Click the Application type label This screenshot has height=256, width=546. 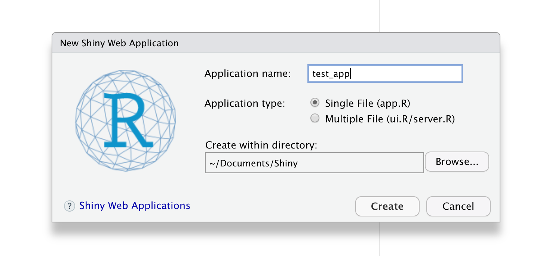[245, 103]
